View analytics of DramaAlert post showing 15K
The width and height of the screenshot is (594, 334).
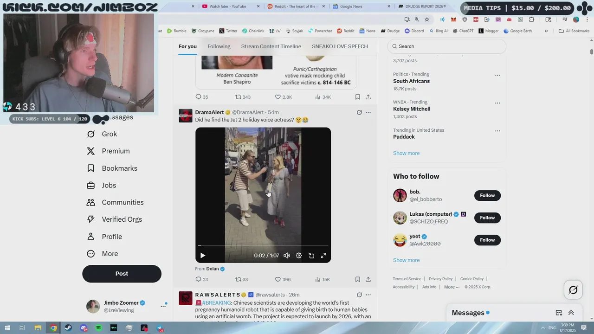coord(323,279)
